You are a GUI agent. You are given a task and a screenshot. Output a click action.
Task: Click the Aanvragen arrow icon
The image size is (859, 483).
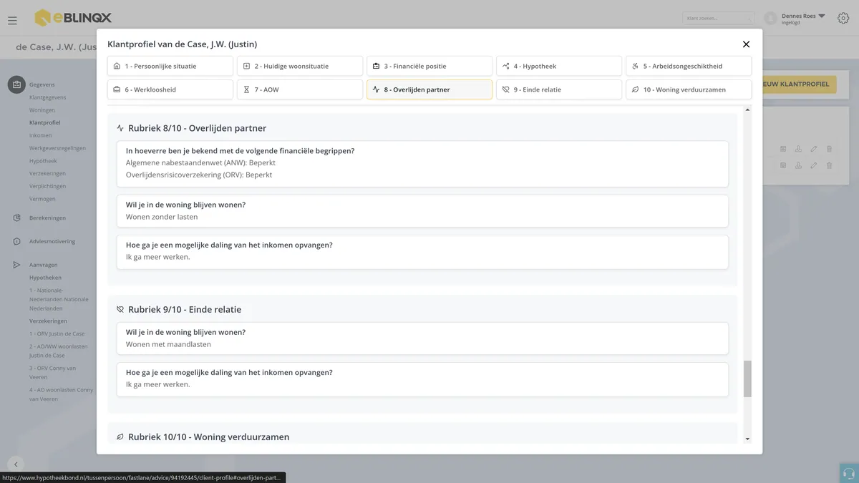pos(16,265)
